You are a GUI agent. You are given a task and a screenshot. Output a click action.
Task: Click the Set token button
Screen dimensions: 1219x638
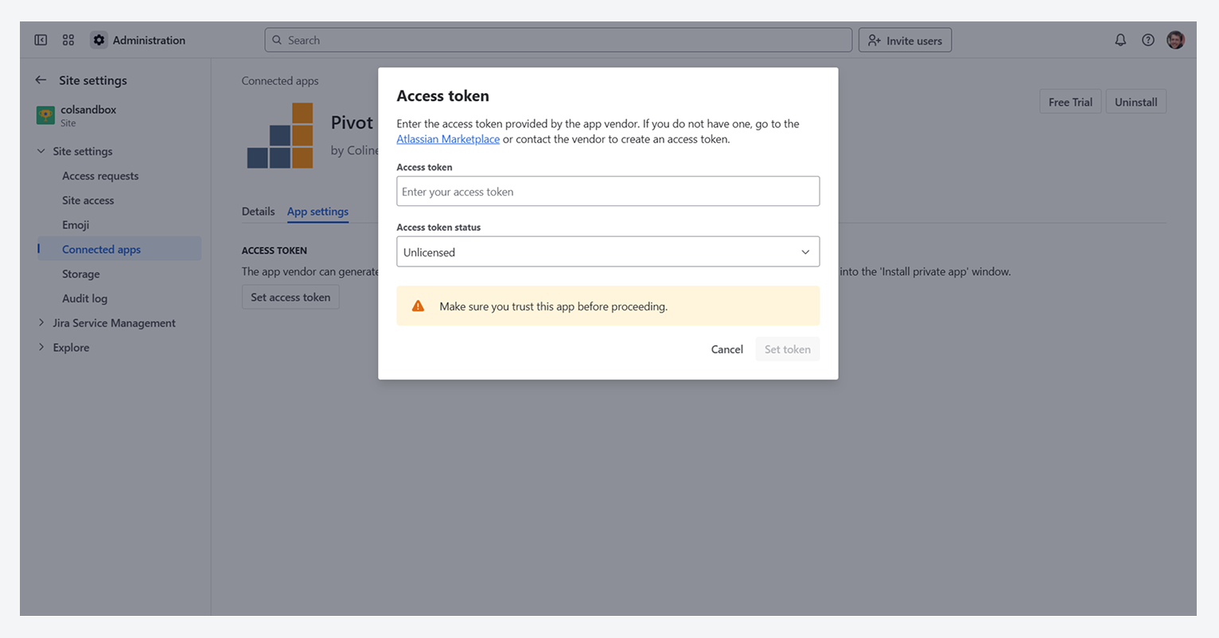(788, 349)
